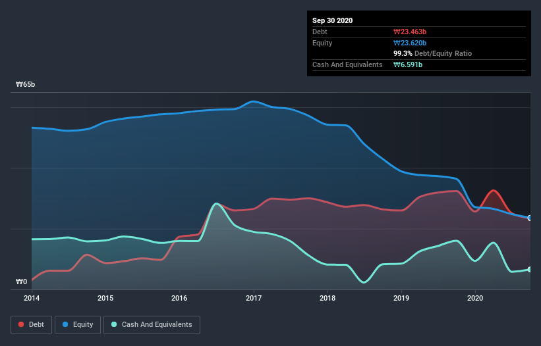The image size is (541, 346).
Task: Click the ₩23.463b debt value in tooltip
Action: pos(411,32)
